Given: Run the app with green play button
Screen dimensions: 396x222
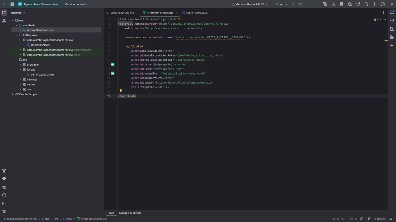Looking at the screenshot, I should [293, 4].
